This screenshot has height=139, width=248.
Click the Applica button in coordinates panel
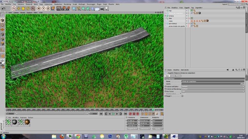tap(158, 129)
